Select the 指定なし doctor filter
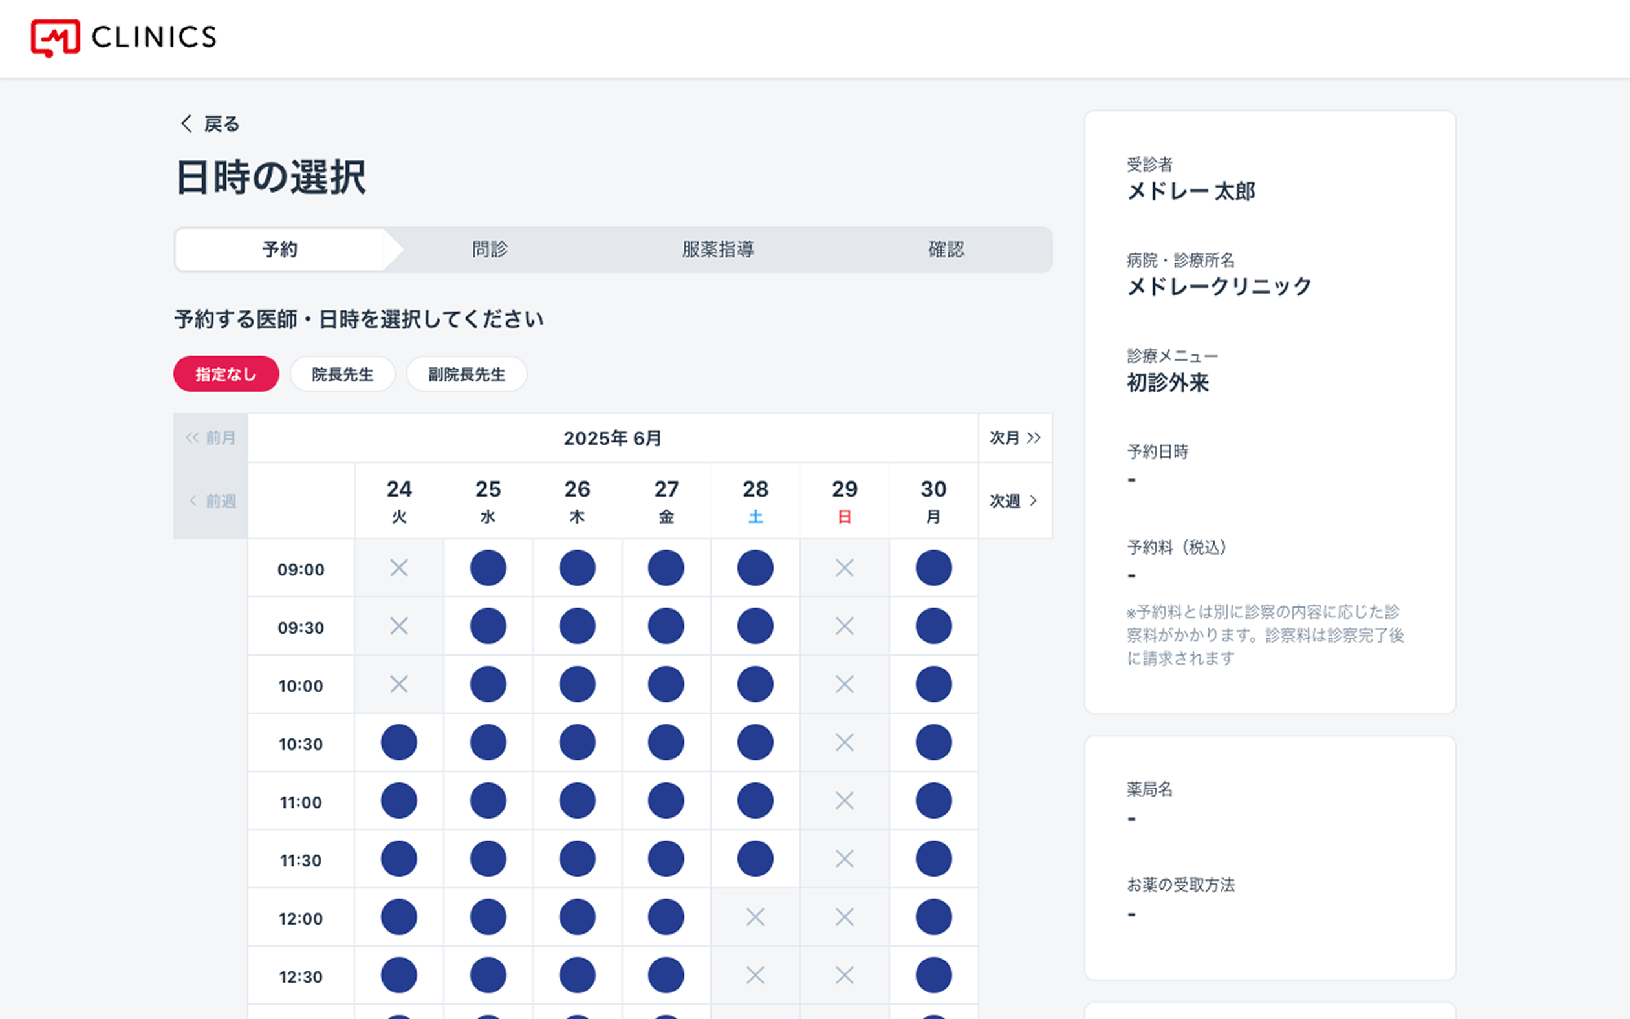This screenshot has height=1019, width=1630. (226, 374)
